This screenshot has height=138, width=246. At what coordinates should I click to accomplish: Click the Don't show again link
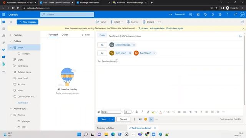click(x=175, y=28)
